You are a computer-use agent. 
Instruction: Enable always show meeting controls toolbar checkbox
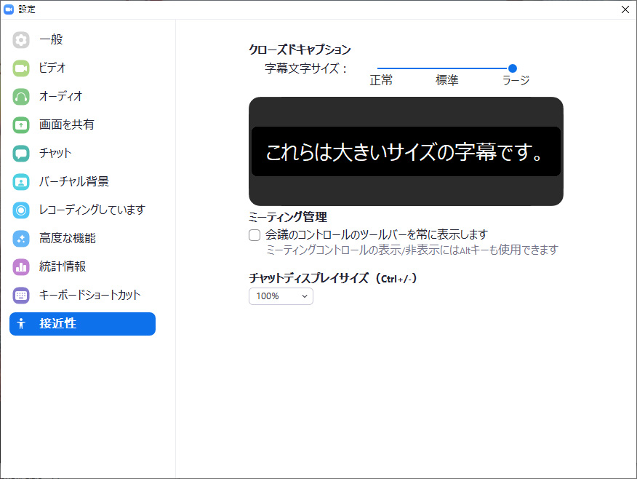tap(255, 235)
